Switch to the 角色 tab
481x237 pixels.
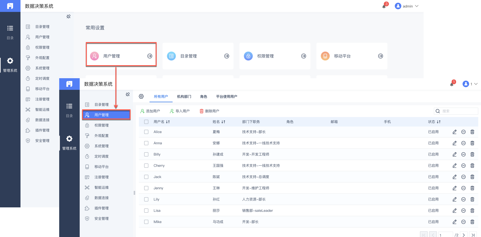click(204, 97)
